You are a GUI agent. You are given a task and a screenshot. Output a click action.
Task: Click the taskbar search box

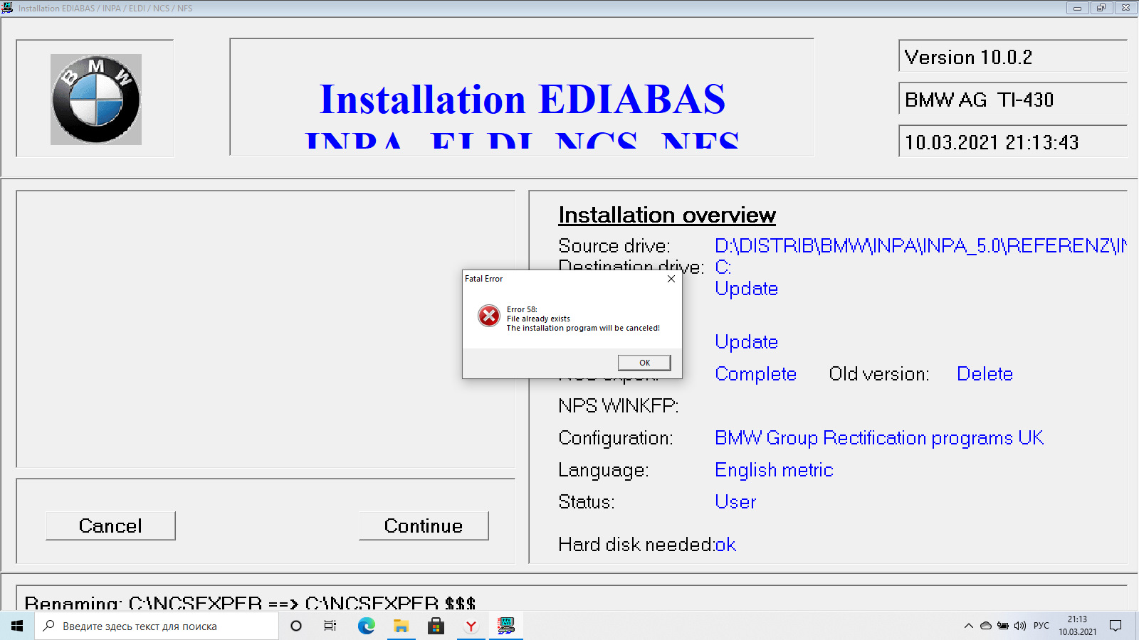(x=157, y=626)
